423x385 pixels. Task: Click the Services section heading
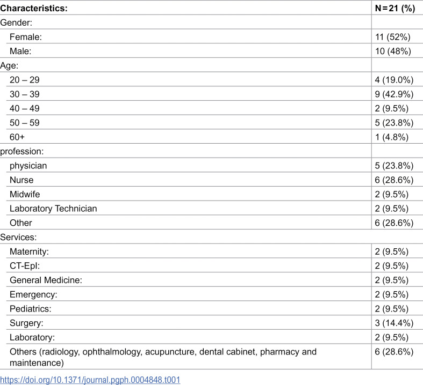point(18,237)
